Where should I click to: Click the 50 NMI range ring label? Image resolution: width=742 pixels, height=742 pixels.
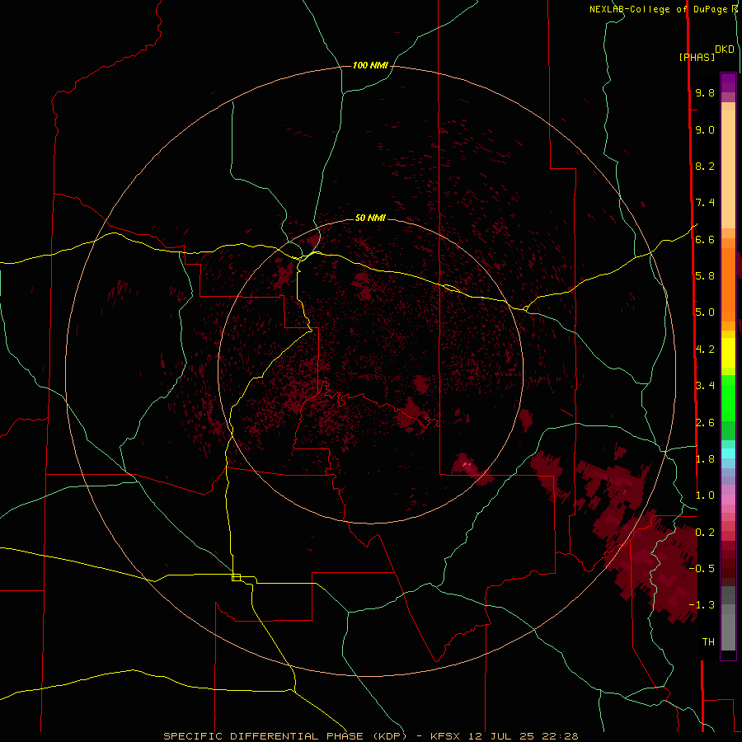click(370, 218)
